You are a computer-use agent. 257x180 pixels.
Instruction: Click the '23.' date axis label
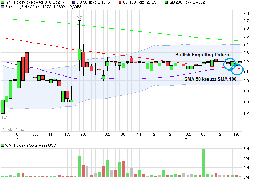(x=83, y=135)
